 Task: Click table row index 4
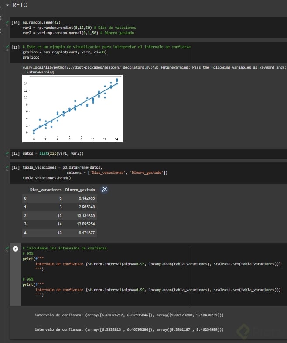(x=25, y=233)
